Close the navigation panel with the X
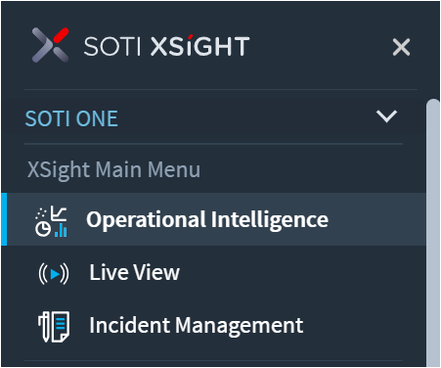 click(401, 47)
